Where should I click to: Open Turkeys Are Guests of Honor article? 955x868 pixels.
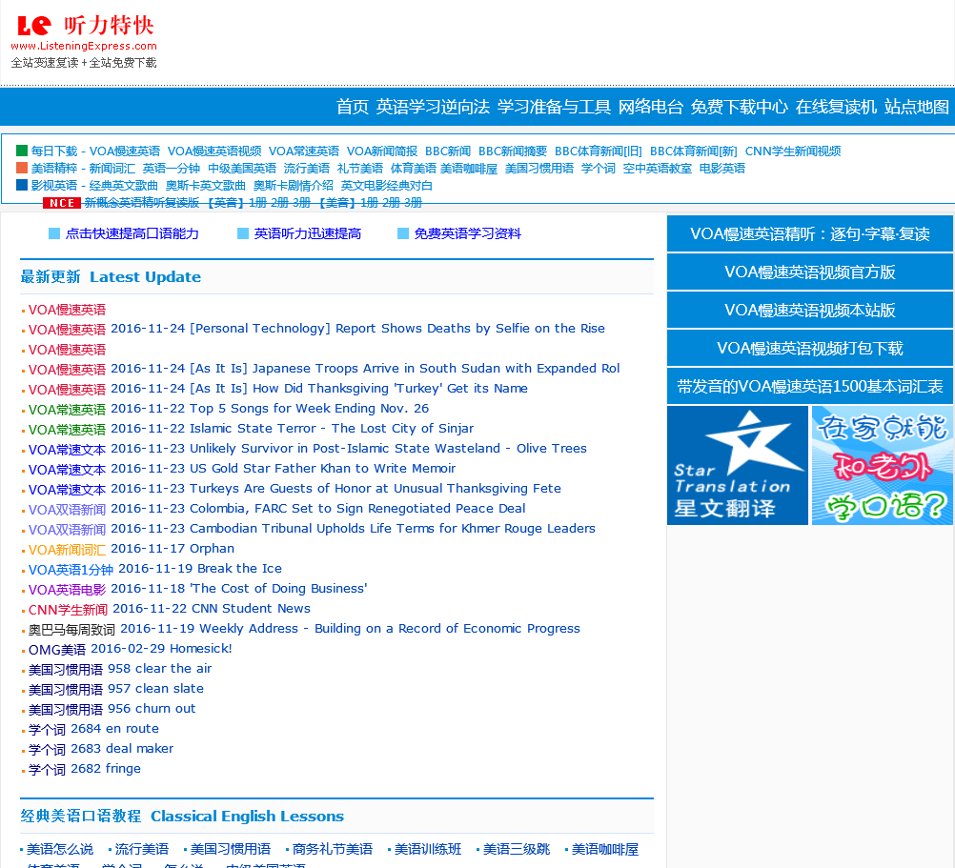click(x=335, y=489)
